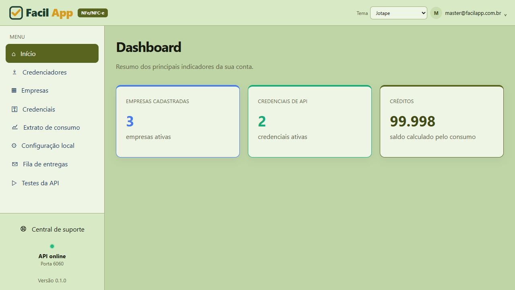515x290 pixels.
Task: Click the home icon beside Início
Action: click(14, 54)
